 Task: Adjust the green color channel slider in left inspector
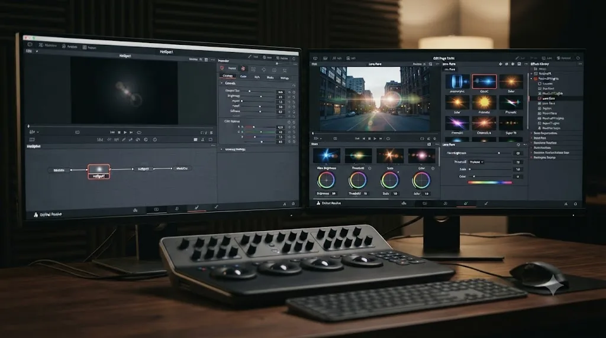point(259,132)
